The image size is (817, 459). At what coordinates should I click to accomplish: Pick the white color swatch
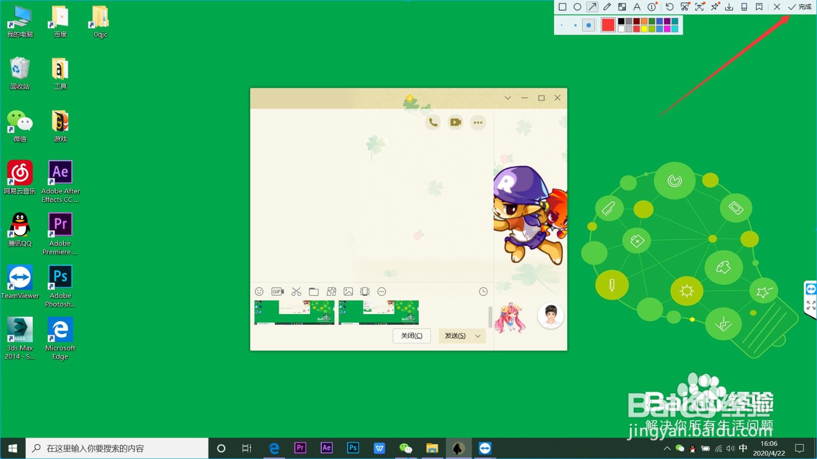point(621,29)
